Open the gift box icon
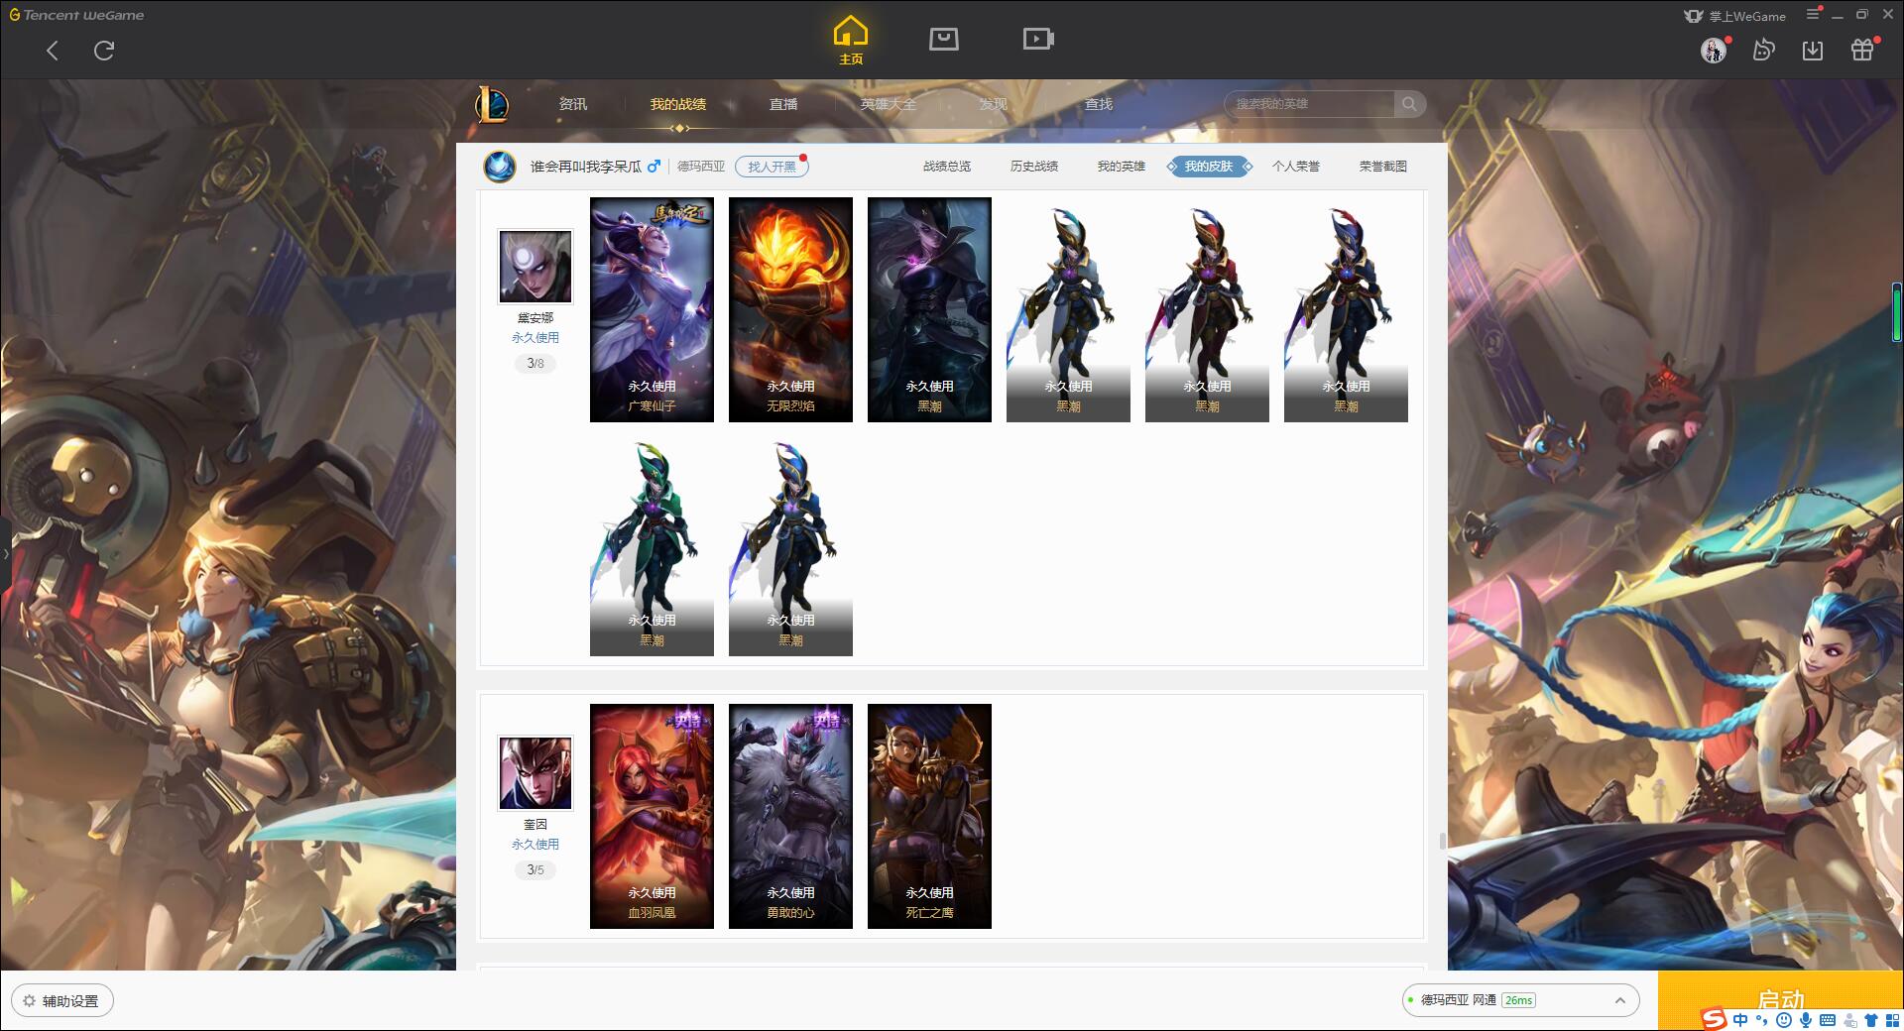This screenshot has height=1031, width=1904. pyautogui.click(x=1862, y=50)
